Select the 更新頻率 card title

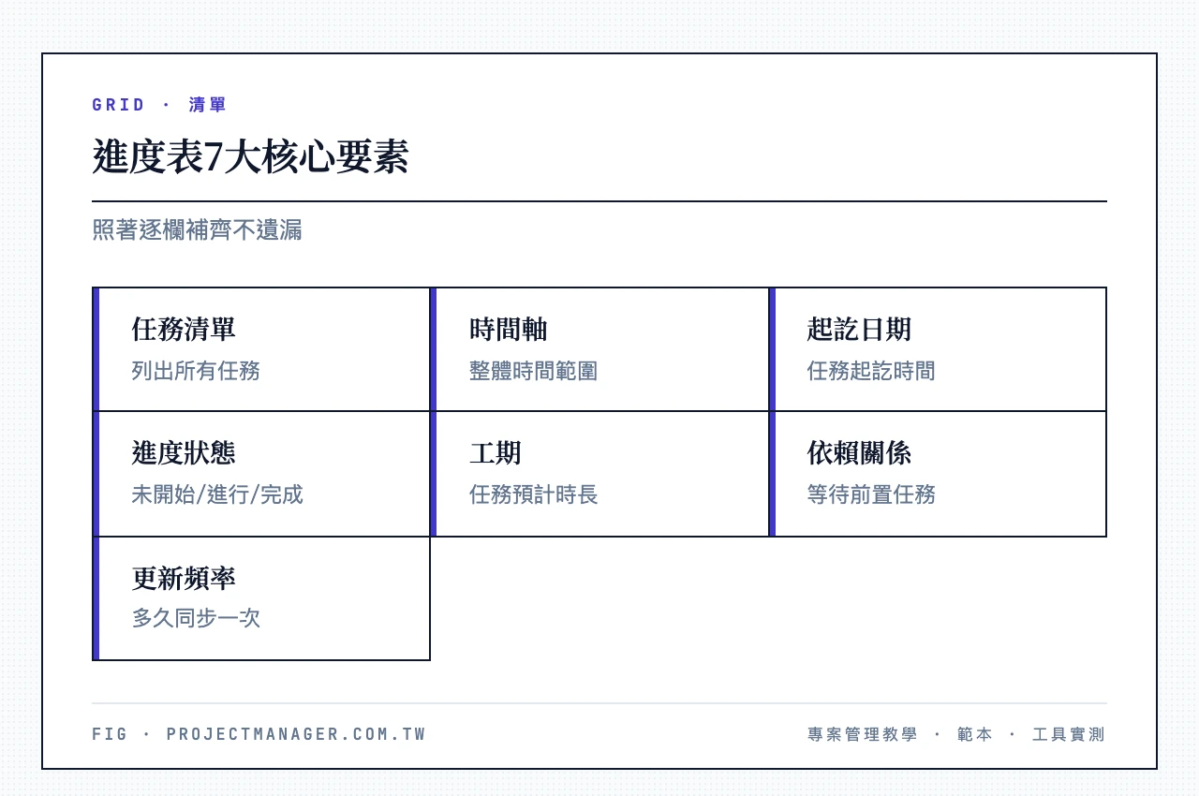[184, 579]
